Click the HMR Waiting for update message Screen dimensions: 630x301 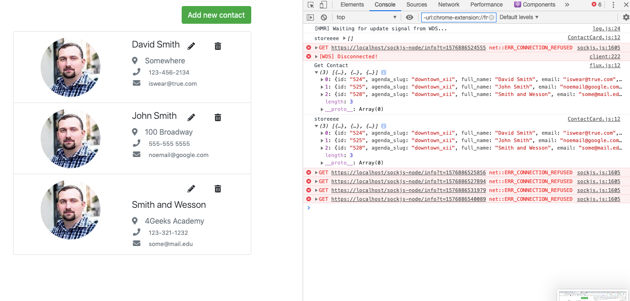(381, 29)
